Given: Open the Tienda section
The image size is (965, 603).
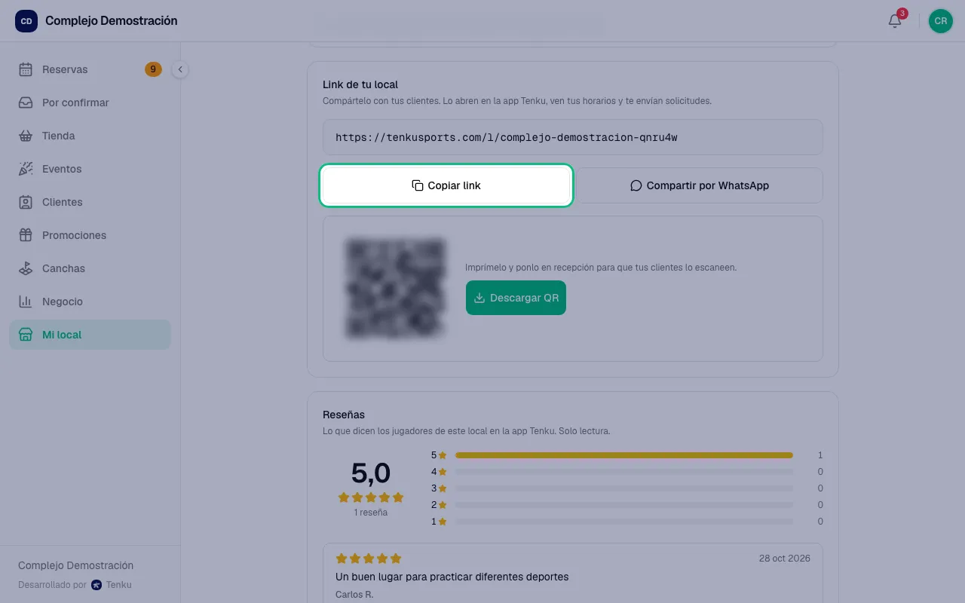Looking at the screenshot, I should pyautogui.click(x=90, y=136).
